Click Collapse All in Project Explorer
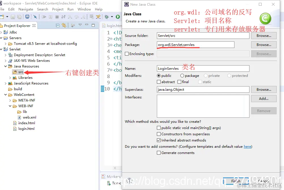The height and width of the screenshot is (190, 284). coord(57,26)
